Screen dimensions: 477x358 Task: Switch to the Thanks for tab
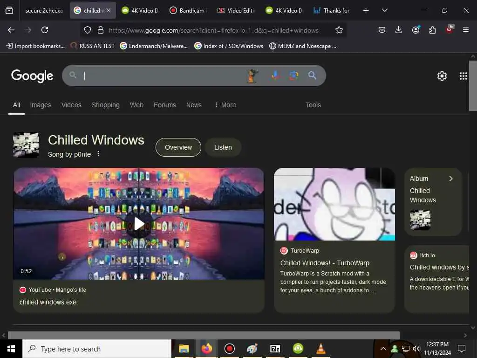(x=332, y=11)
